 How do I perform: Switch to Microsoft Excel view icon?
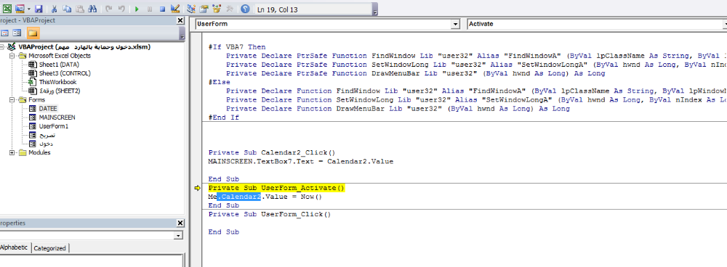pyautogui.click(x=7, y=9)
